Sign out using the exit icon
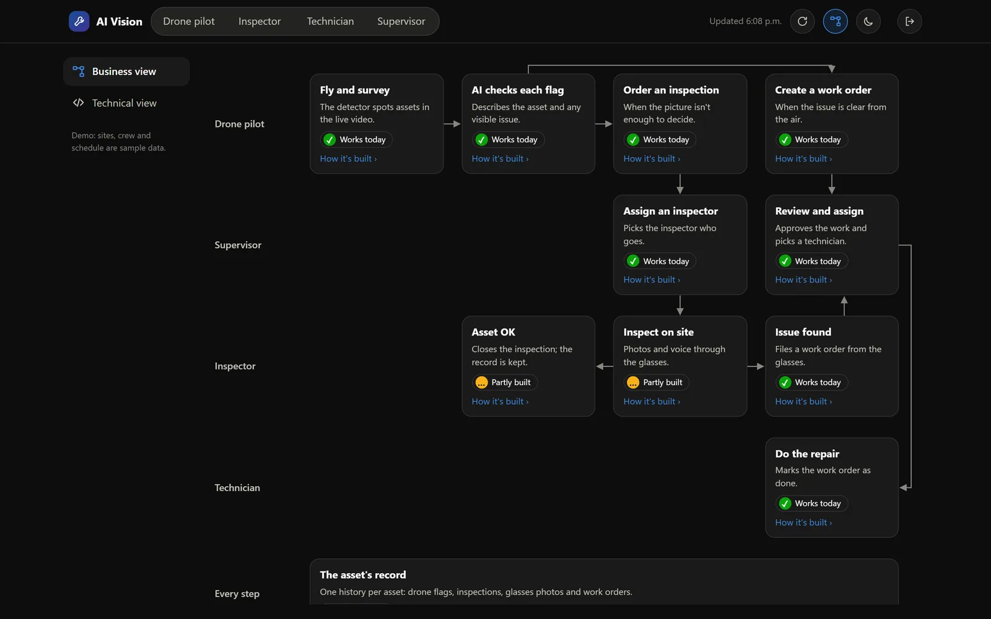This screenshot has width=991, height=619. [x=909, y=21]
